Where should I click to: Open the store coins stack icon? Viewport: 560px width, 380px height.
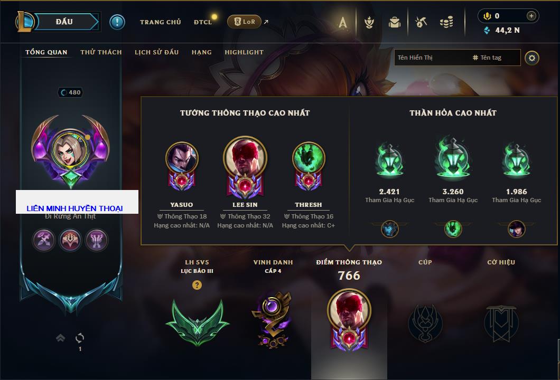tap(446, 22)
